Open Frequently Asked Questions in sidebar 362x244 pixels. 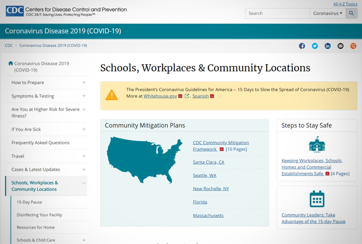pyautogui.click(x=40, y=143)
